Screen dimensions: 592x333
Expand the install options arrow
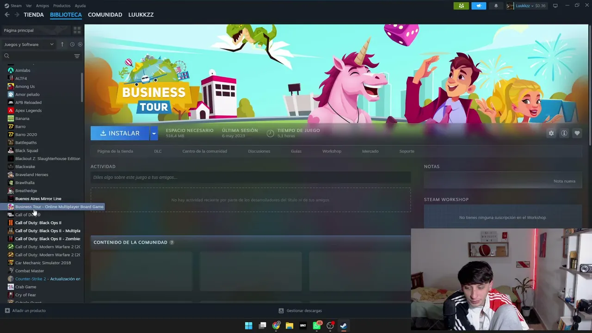(154, 133)
